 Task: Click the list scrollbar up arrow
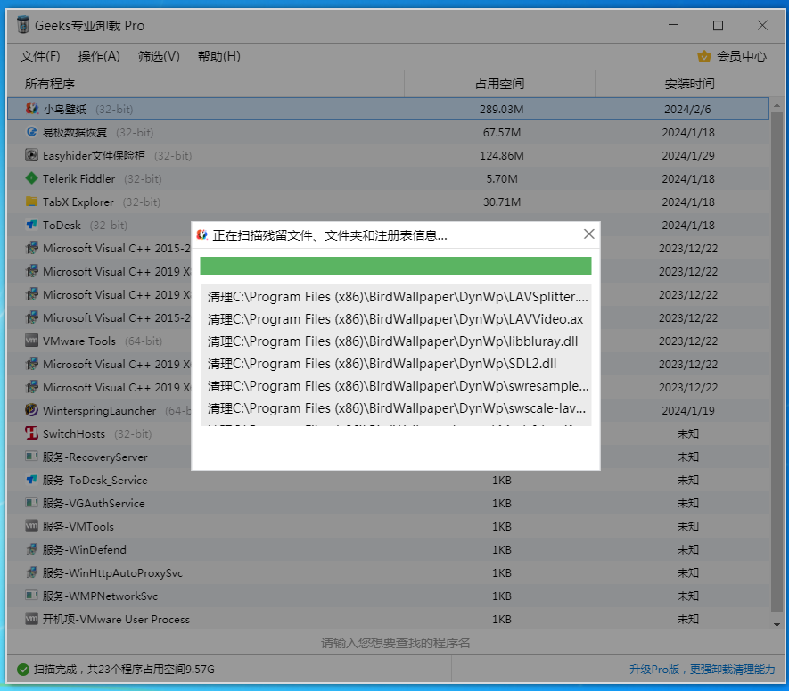pos(777,105)
